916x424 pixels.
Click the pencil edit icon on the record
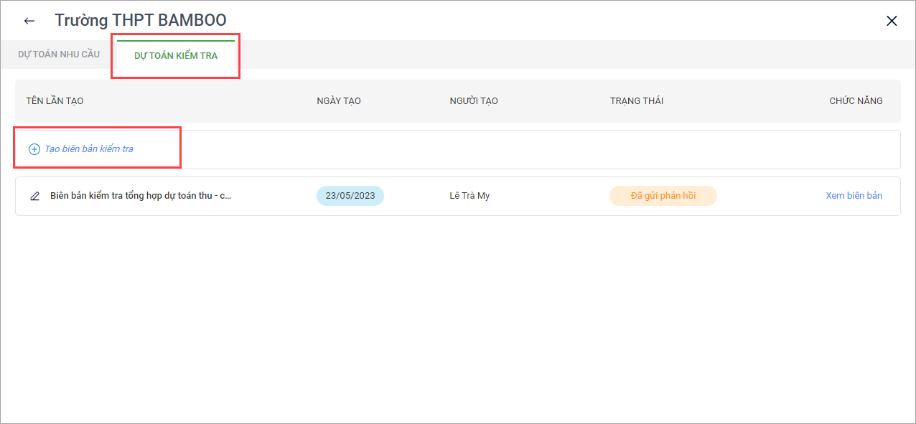(35, 196)
